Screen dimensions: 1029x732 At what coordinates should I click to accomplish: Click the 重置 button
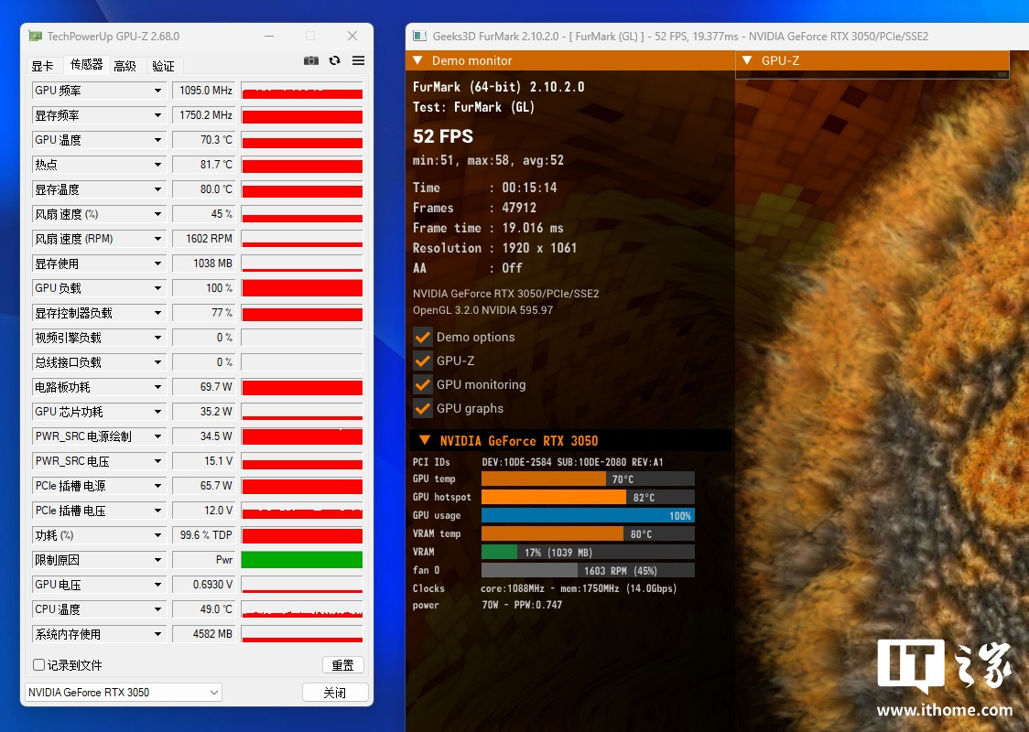pos(343,665)
